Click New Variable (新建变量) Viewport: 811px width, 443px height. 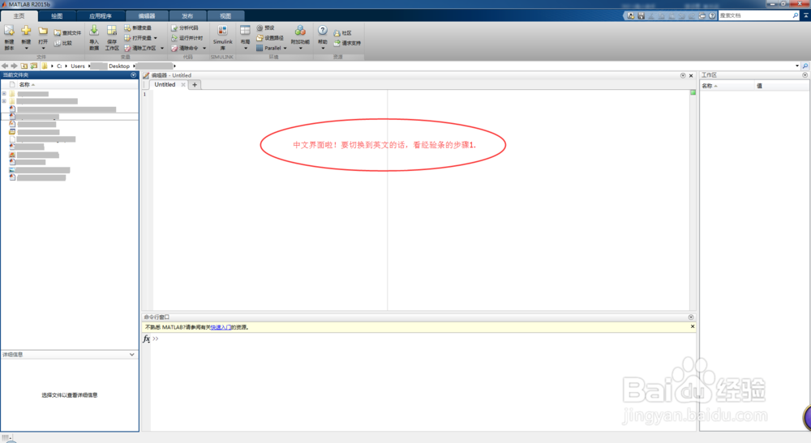point(138,28)
